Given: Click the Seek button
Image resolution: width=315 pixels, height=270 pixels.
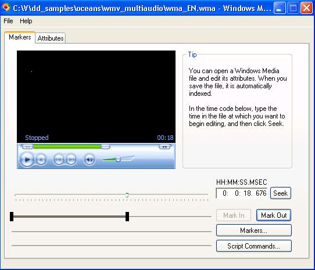Looking at the screenshot, I should pyautogui.click(x=281, y=193).
